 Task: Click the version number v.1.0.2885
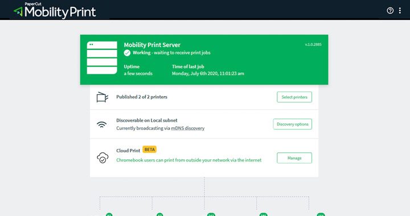[x=313, y=44]
